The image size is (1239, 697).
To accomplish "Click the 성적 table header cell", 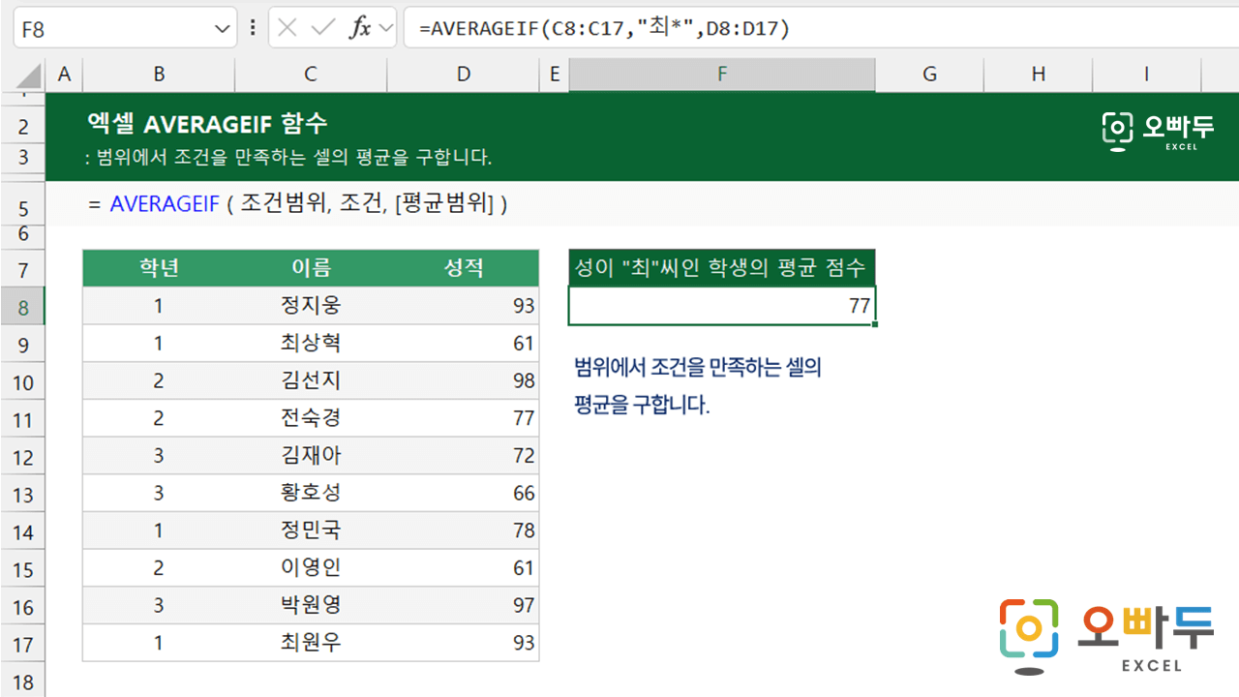I will 464,268.
